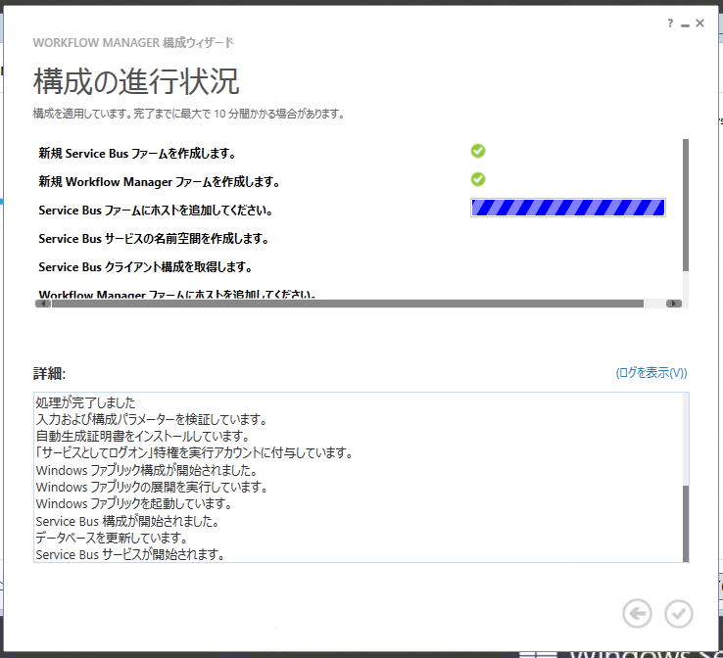Image resolution: width=723 pixels, height=658 pixels.
Task: Minimize the configuration wizard window
Action: [685, 24]
